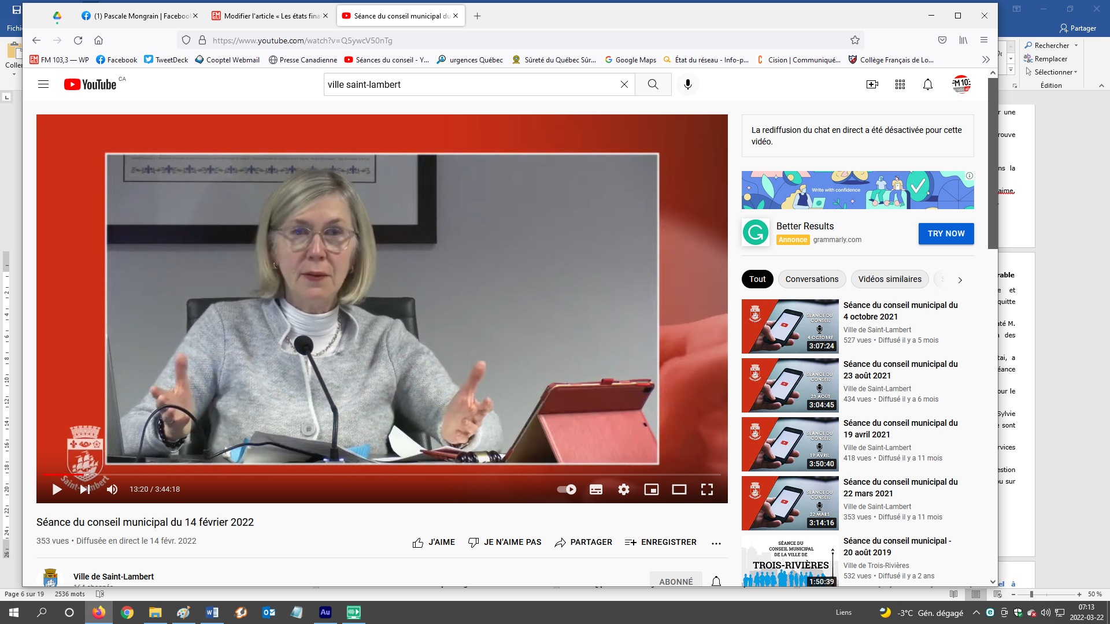Toggle the autoplay switch

click(x=567, y=489)
